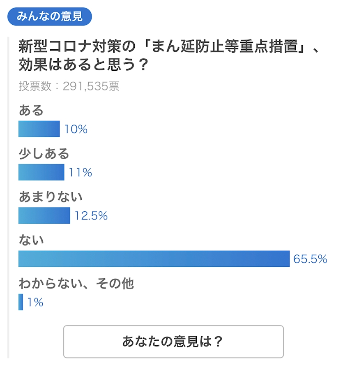Click the あまりない result bar
This screenshot has height=365, width=345.
(x=44, y=215)
